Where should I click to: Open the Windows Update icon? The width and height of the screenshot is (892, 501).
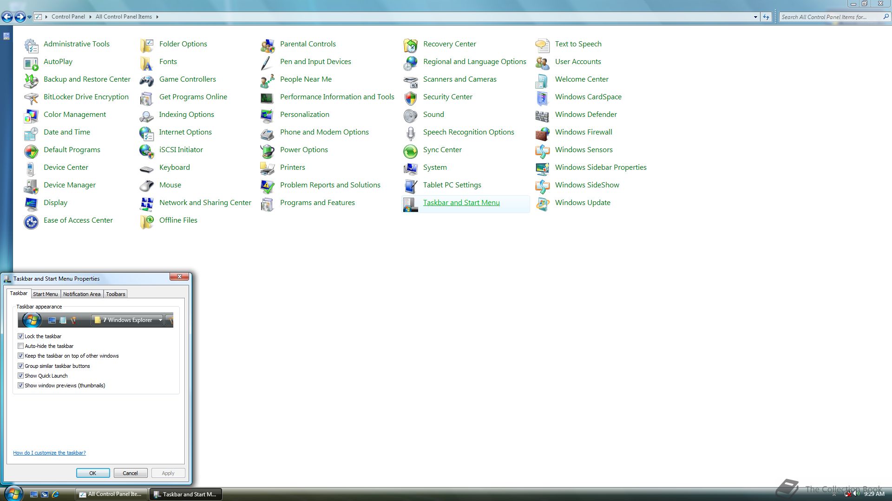(x=543, y=204)
